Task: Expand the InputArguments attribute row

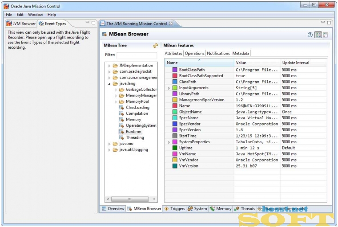Action: tap(169, 88)
